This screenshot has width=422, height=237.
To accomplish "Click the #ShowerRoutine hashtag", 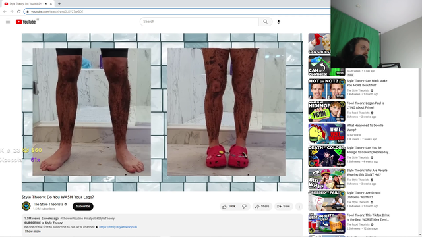I will click(71, 219).
